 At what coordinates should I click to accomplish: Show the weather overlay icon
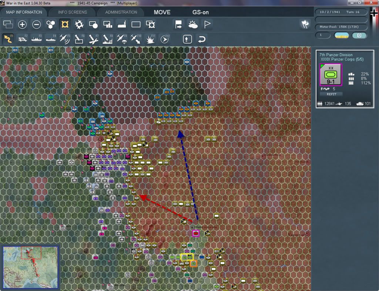click(x=193, y=24)
